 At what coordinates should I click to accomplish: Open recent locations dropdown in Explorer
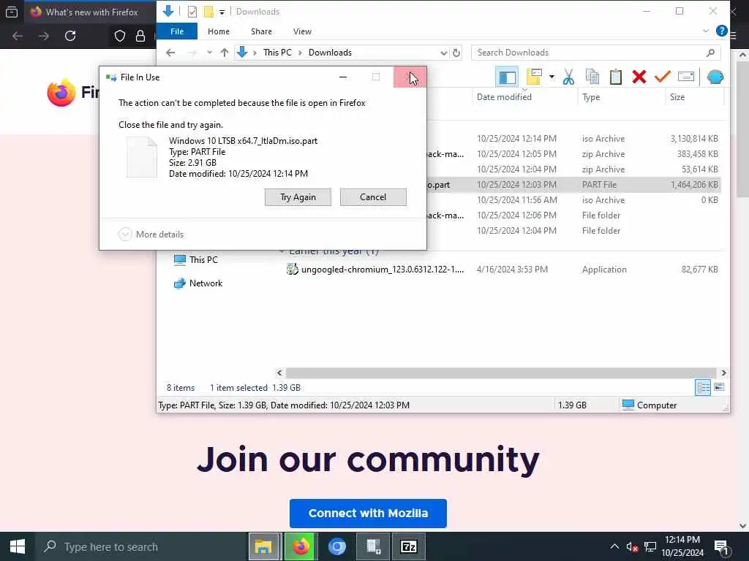[209, 53]
